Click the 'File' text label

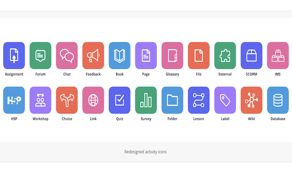pyautogui.click(x=199, y=74)
